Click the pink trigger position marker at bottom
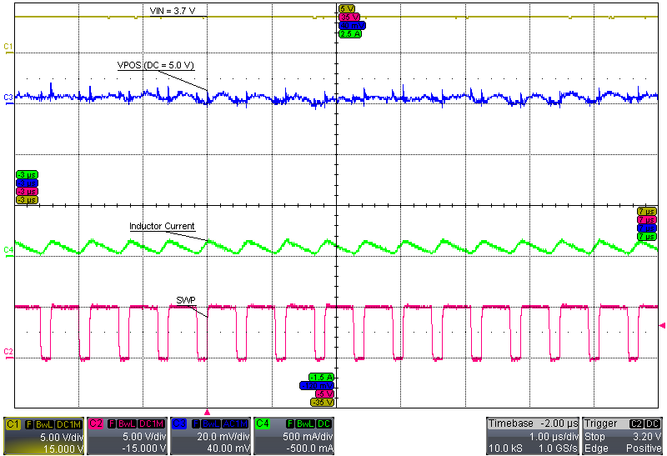 [208, 412]
